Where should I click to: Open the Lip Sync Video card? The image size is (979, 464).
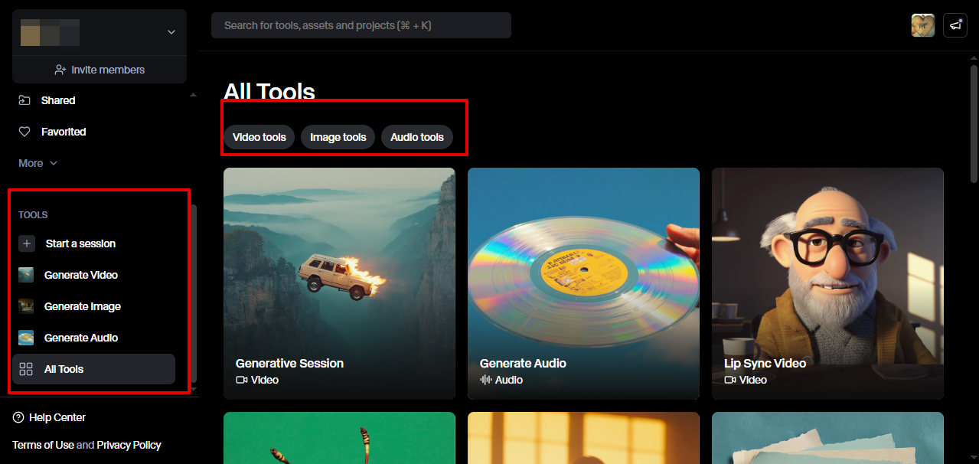click(x=827, y=283)
